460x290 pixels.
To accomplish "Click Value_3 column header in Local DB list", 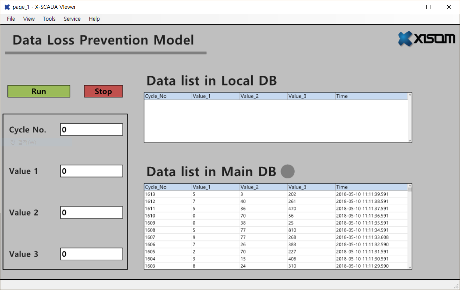I will click(311, 96).
